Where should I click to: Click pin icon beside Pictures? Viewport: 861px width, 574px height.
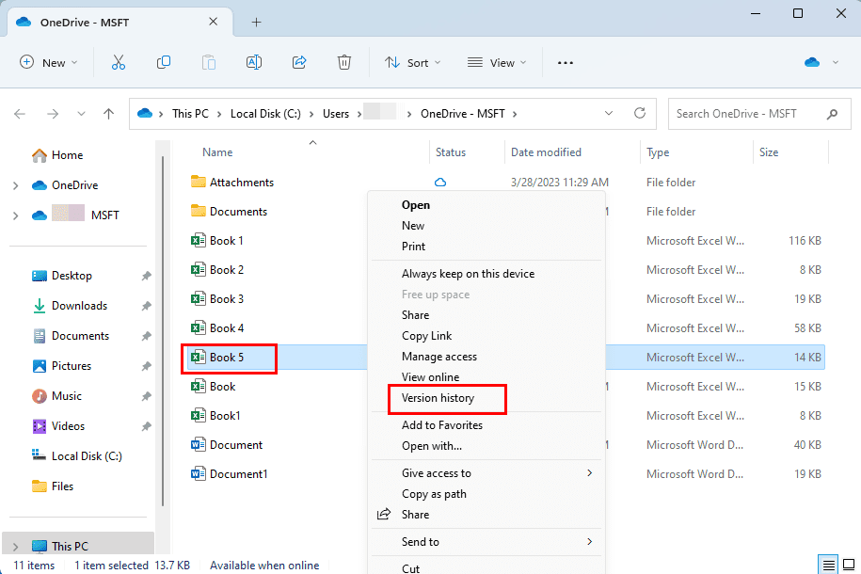tap(146, 366)
